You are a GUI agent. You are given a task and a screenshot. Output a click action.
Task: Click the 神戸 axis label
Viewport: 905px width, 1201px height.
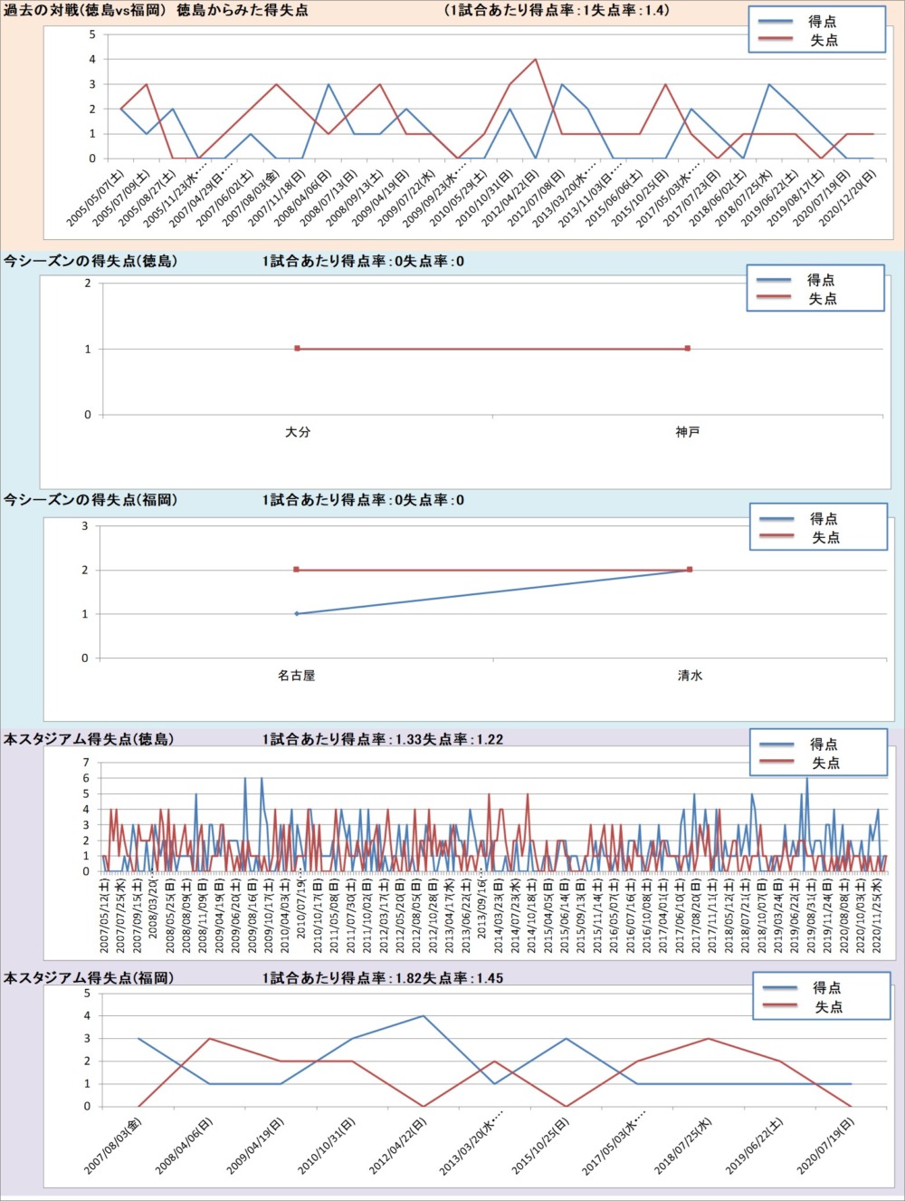pyautogui.click(x=688, y=432)
